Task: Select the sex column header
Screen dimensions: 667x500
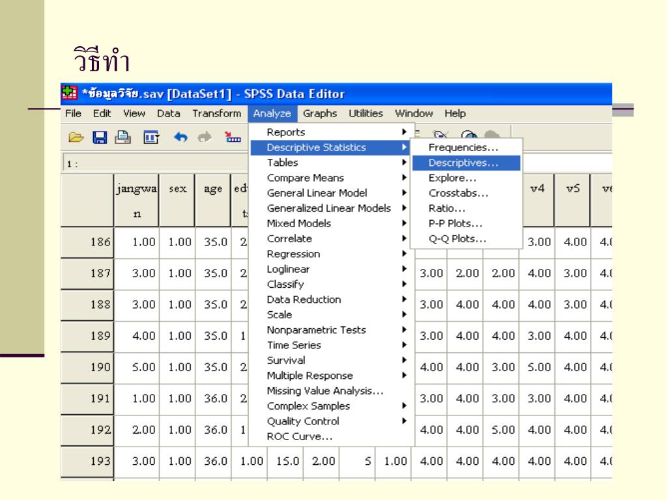Action: tap(177, 201)
